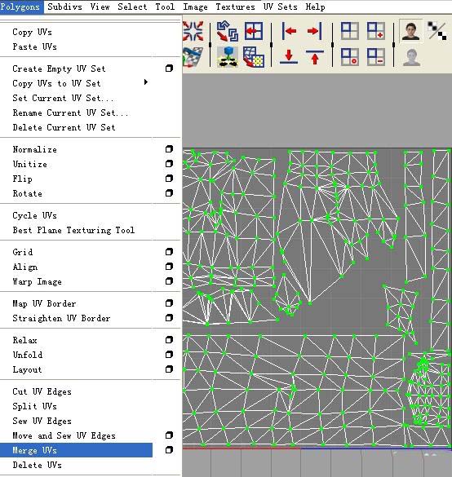Viewport: 452px width, 477px height.
Task: Select Set Current UV Set... entry
Action: pyautogui.click(x=63, y=98)
